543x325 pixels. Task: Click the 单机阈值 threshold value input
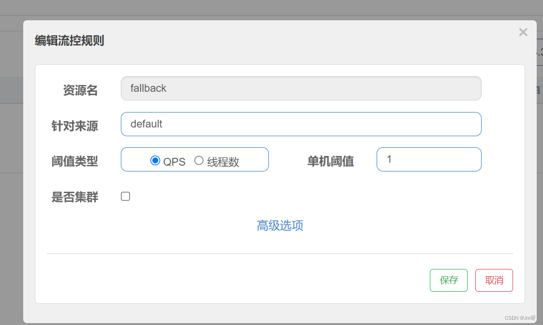tap(428, 159)
